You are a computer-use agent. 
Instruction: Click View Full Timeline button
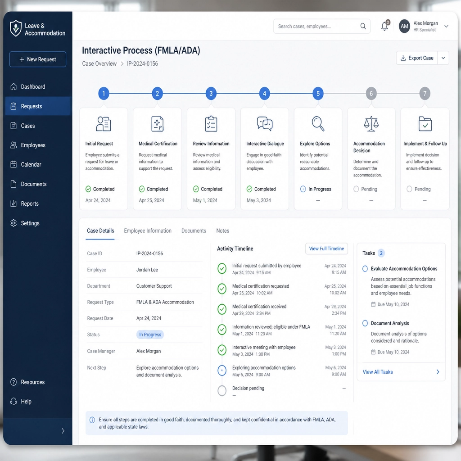[326, 249]
